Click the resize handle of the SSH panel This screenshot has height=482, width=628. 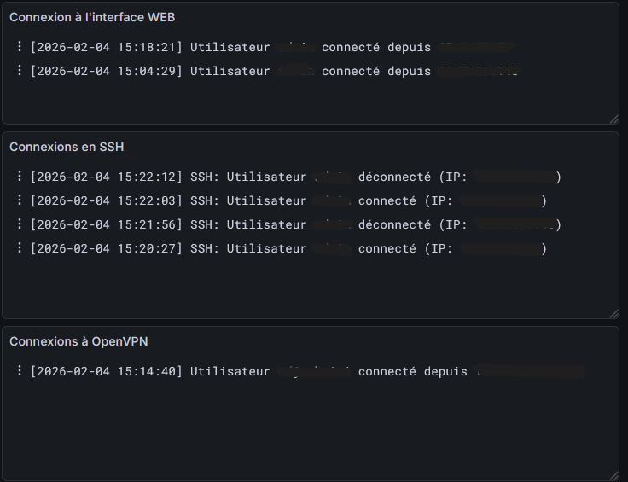(613, 313)
